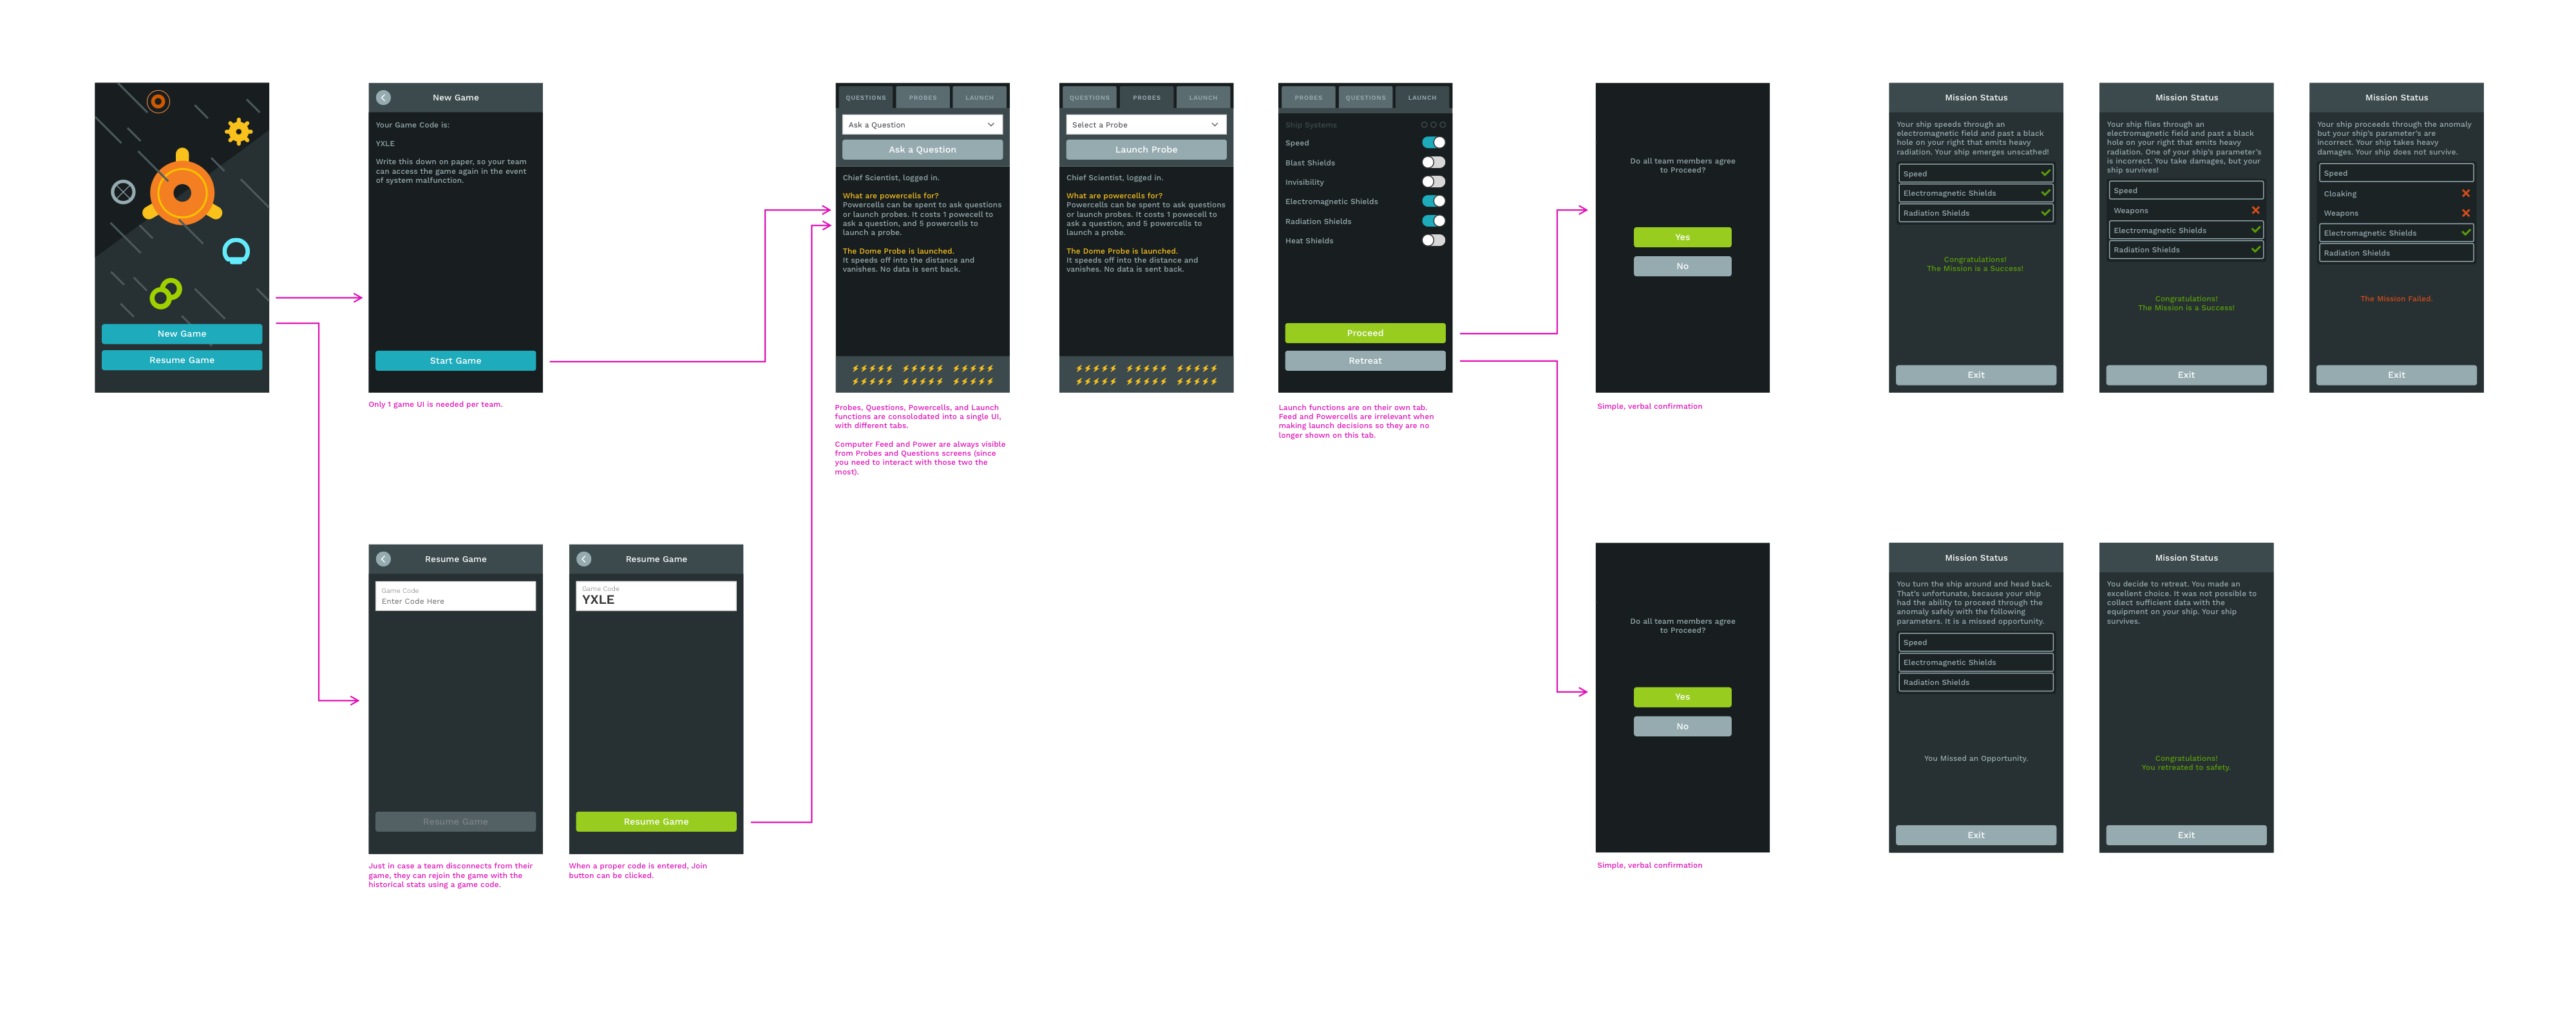The height and width of the screenshot is (1010, 2576).
Task: Switch on the Heat Shields toggle
Action: click(1433, 240)
